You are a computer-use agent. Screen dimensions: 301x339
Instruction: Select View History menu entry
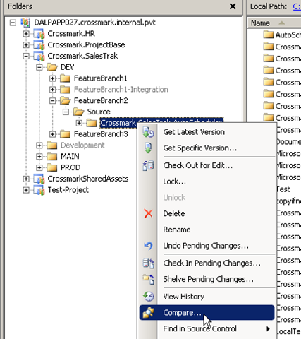click(x=207, y=297)
